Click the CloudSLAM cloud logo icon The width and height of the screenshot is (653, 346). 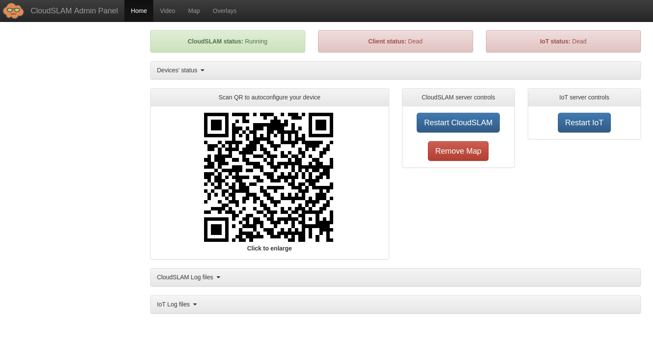pyautogui.click(x=13, y=11)
